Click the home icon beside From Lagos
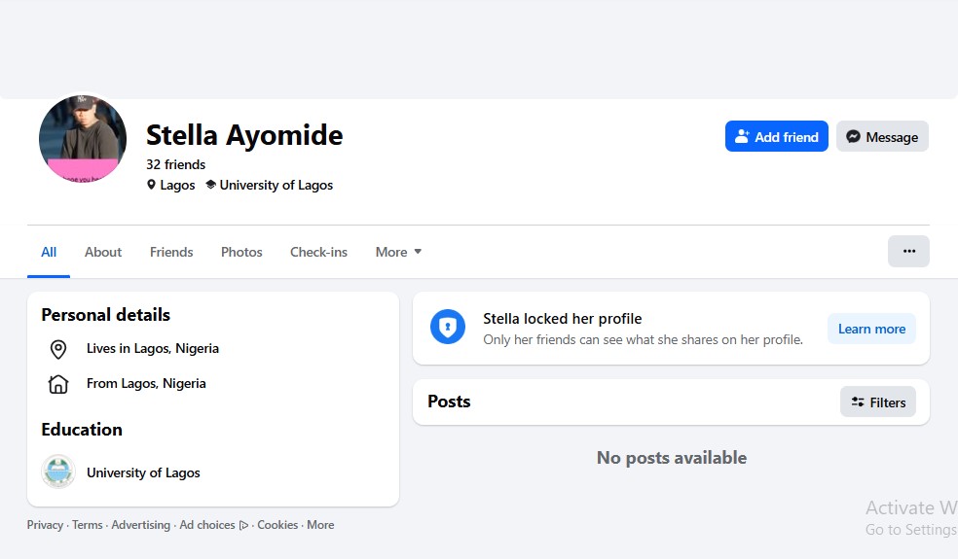The width and height of the screenshot is (958, 559). click(x=58, y=384)
